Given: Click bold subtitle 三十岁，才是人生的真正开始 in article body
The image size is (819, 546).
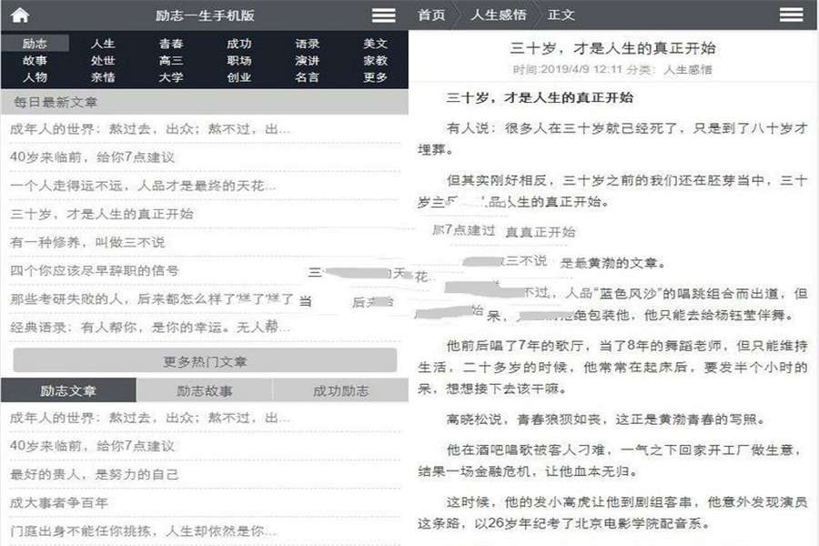Looking at the screenshot, I should (x=540, y=97).
